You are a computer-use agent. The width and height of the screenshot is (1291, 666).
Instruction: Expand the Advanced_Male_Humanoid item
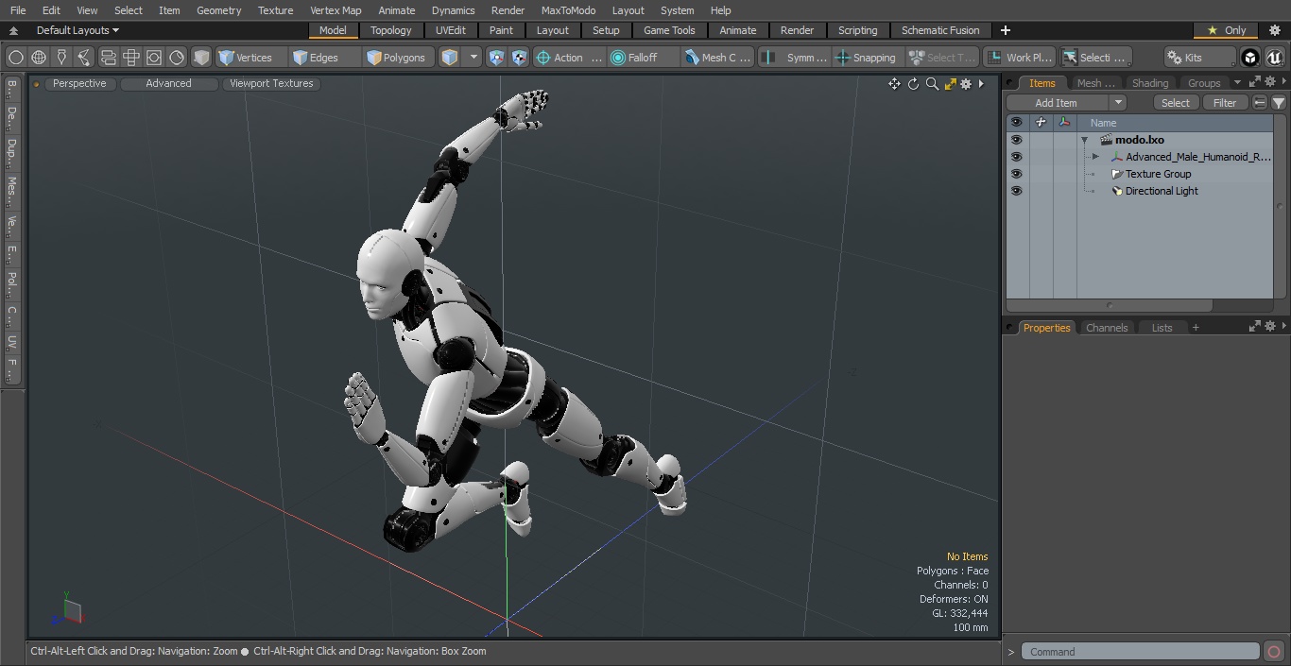1095,157
